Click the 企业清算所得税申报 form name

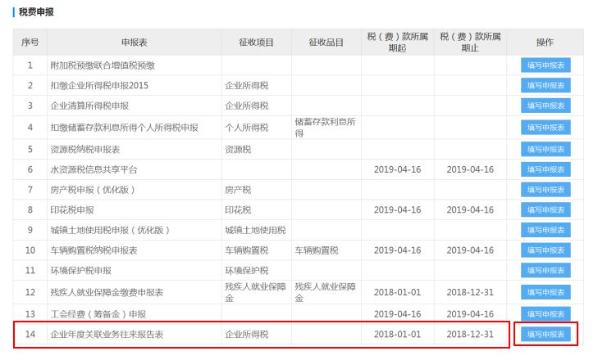pyautogui.click(x=89, y=106)
